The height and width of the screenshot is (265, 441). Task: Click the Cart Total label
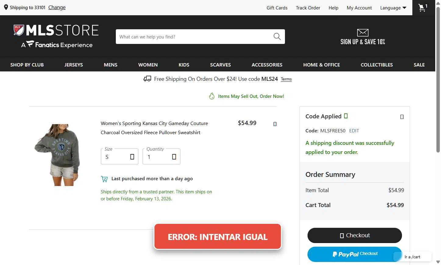click(318, 205)
